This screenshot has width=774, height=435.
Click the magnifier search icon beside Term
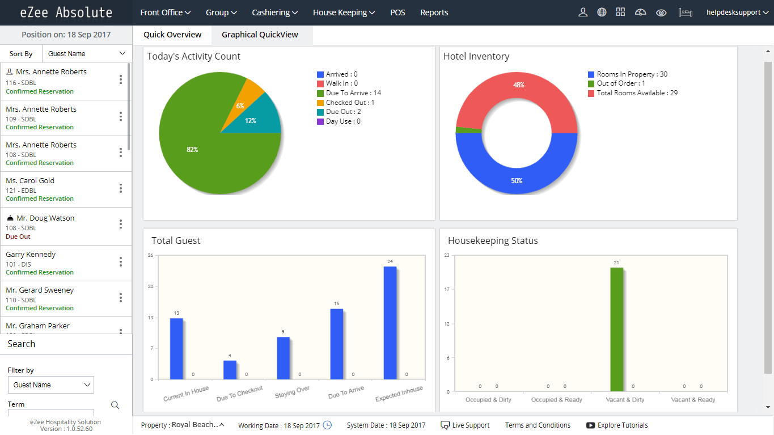pyautogui.click(x=115, y=405)
